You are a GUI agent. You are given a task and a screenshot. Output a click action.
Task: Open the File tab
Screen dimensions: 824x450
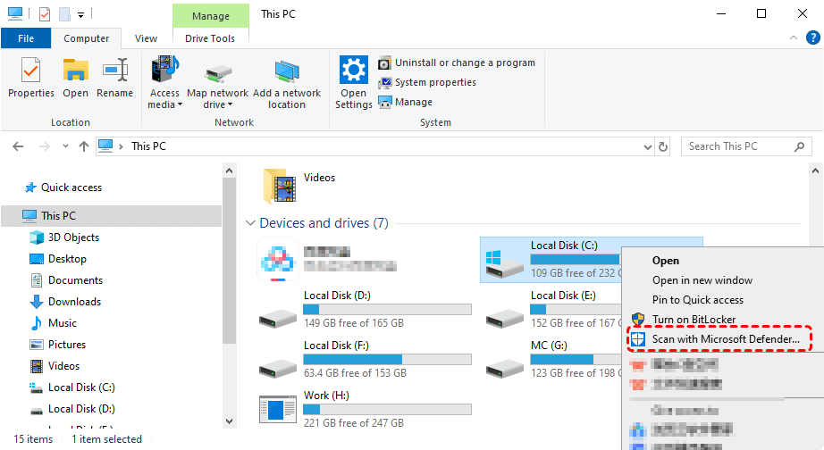pyautogui.click(x=26, y=38)
